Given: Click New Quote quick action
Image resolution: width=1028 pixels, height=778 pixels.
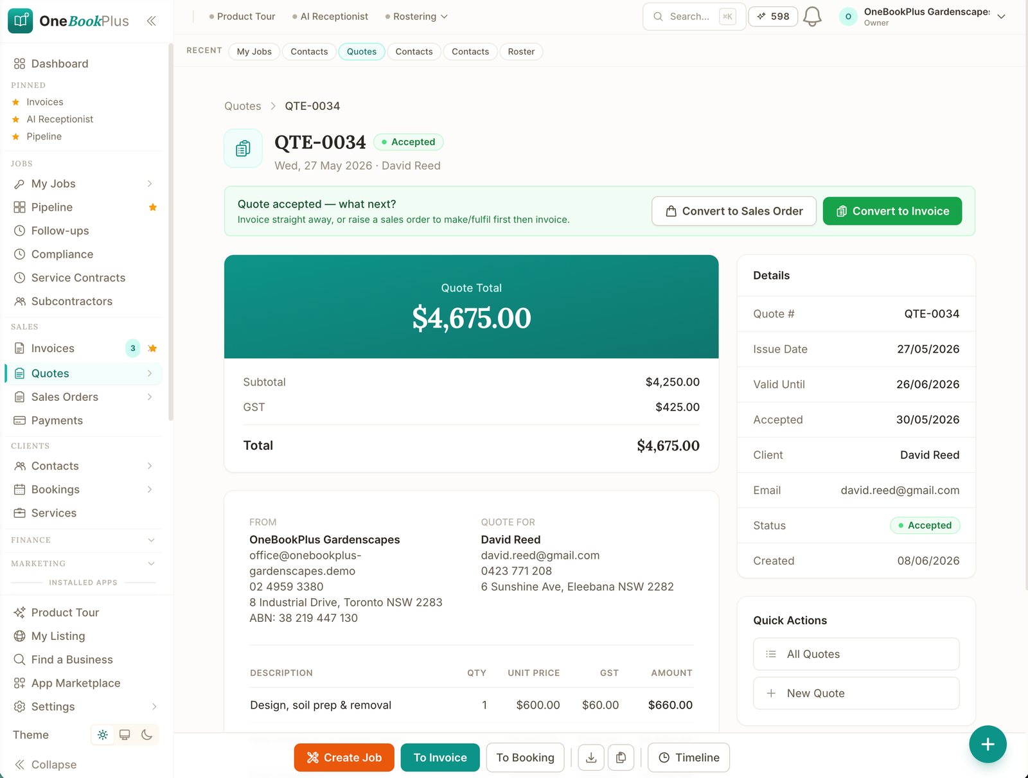Looking at the screenshot, I should (856, 693).
